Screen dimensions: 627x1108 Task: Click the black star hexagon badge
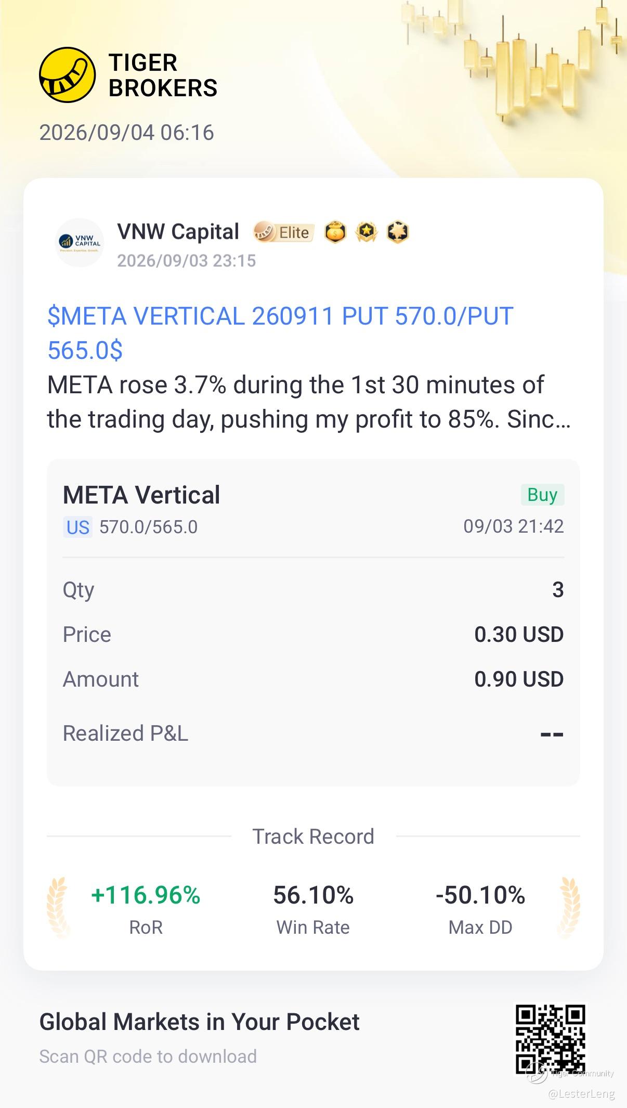398,232
